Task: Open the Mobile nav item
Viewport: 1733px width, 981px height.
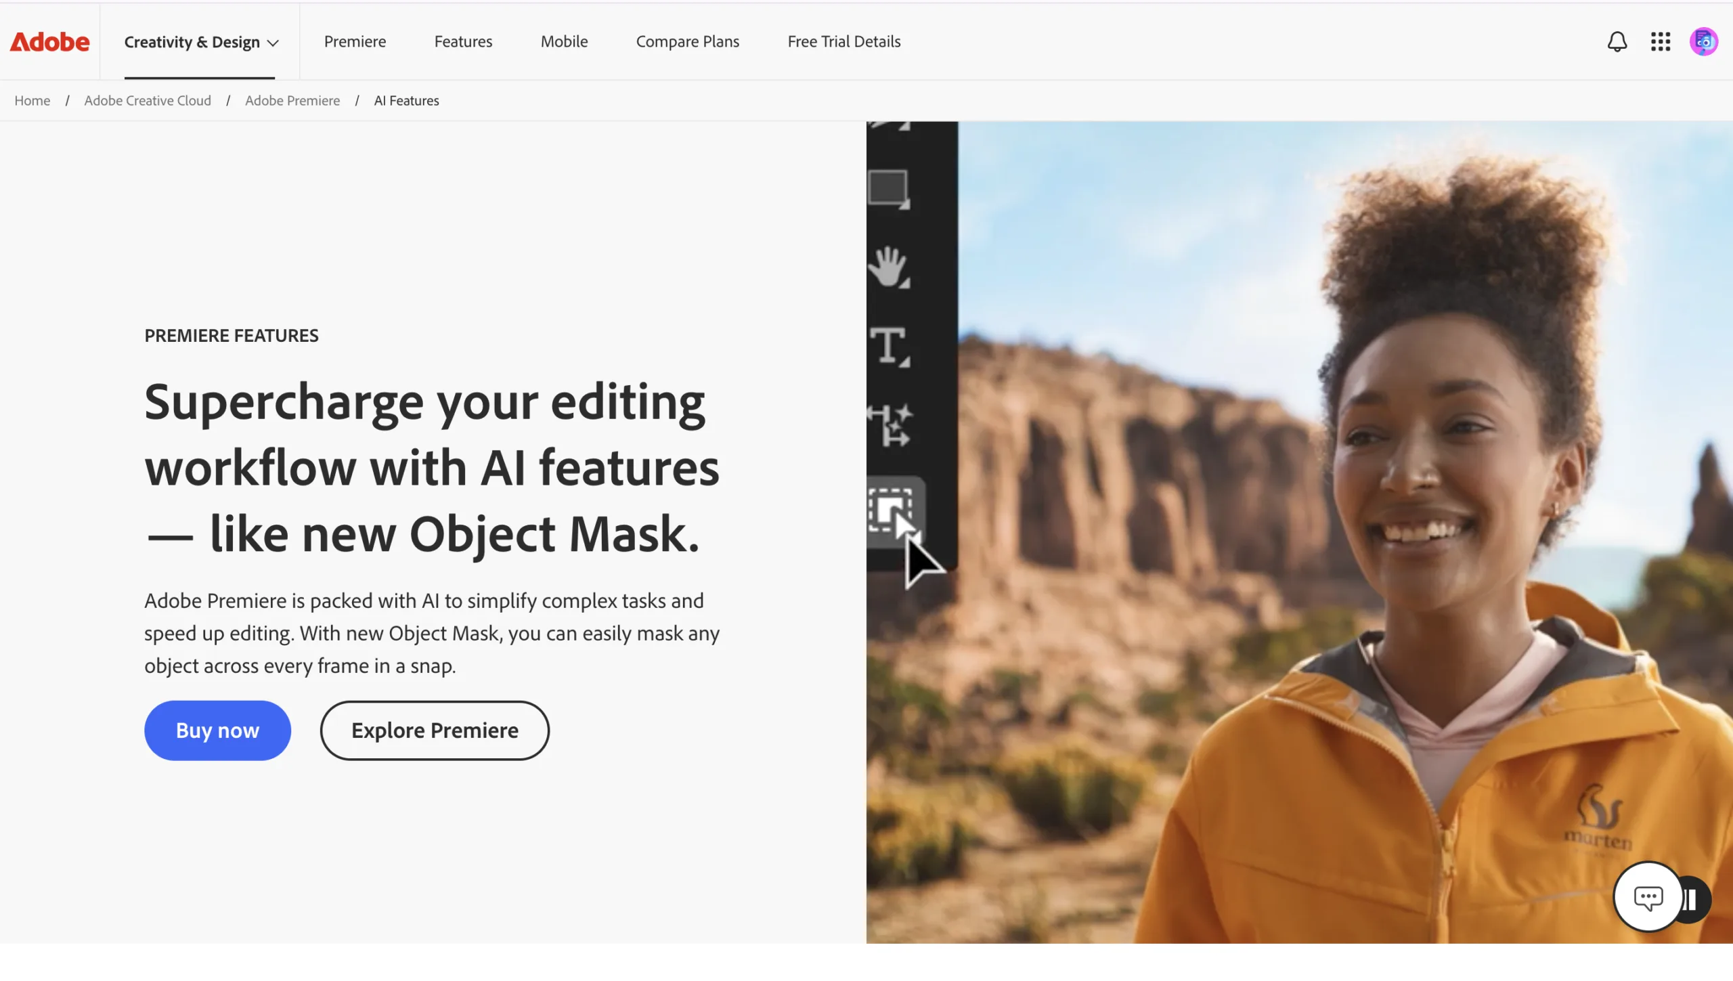Action: 564,42
